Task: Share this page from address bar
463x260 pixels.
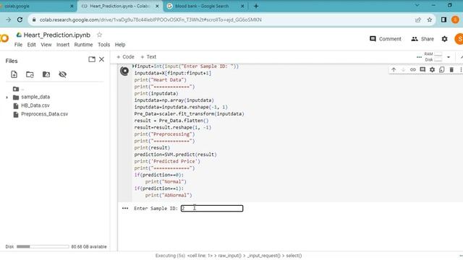Action: tap(418, 19)
